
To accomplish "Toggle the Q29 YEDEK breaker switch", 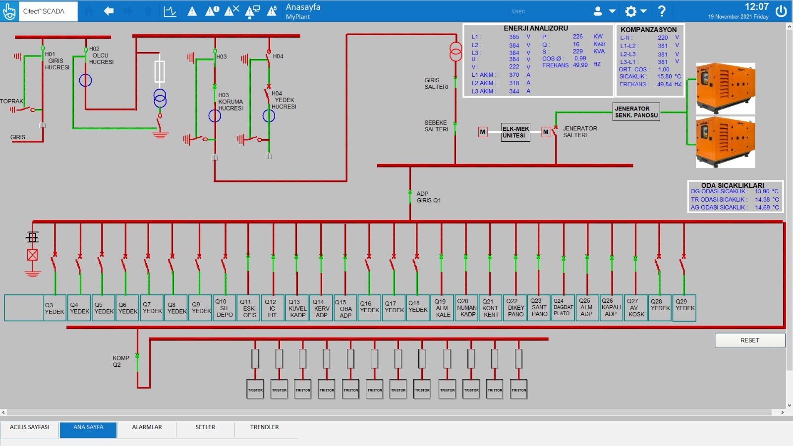I will (x=683, y=264).
